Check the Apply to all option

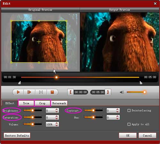coord(129,124)
